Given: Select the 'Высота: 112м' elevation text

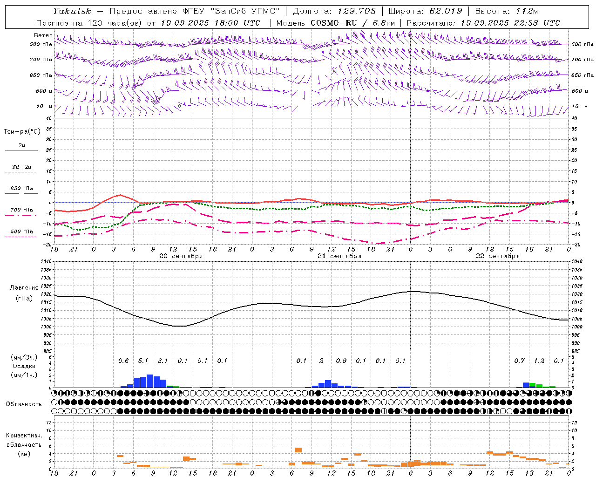Looking at the screenshot, I should [x=506, y=11].
